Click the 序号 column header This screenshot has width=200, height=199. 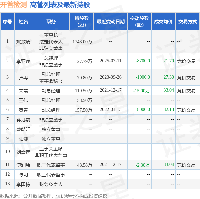[7, 21]
